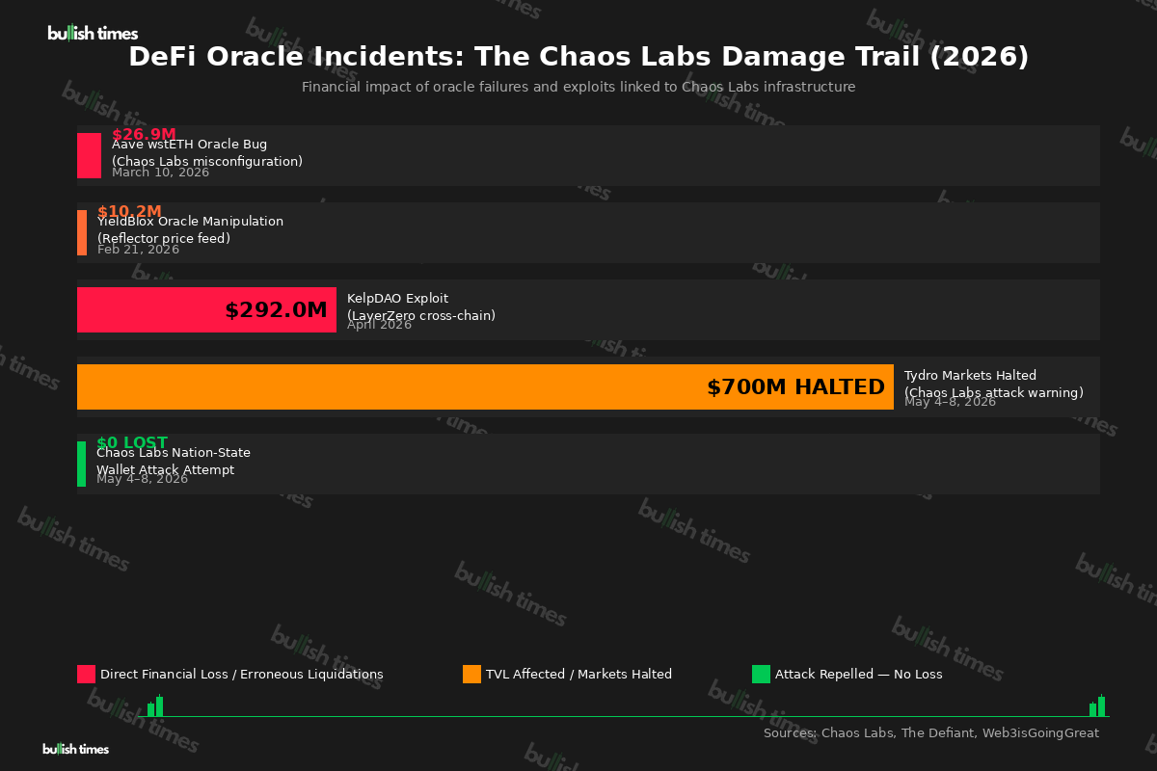Click the orange TVL Affected legend swatch
The image size is (1157, 771).
tap(471, 675)
